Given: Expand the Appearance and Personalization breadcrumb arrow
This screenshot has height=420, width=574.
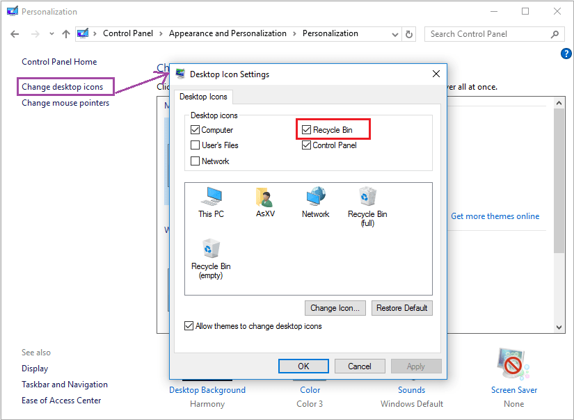Looking at the screenshot, I should pyautogui.click(x=294, y=33).
